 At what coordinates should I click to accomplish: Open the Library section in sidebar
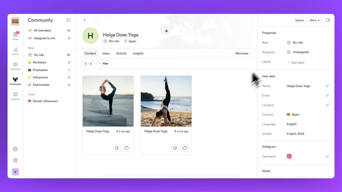(15, 36)
